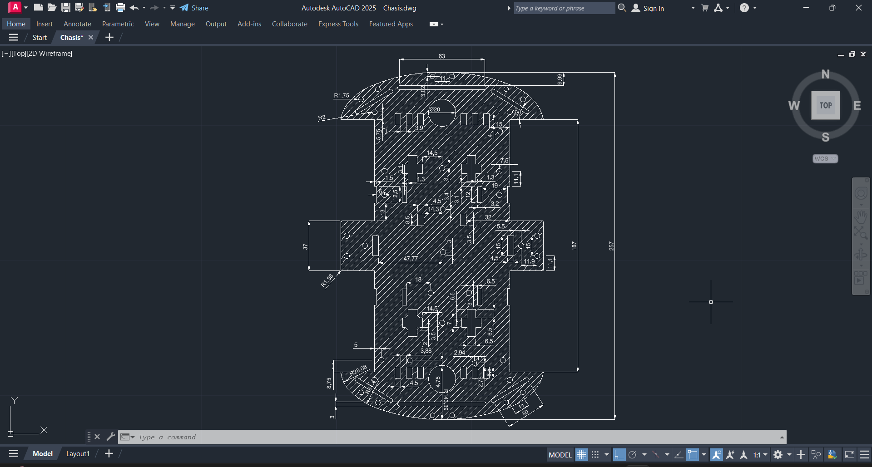This screenshot has width=872, height=467.
Task: Open the Parametric ribbon tab
Action: 118,24
